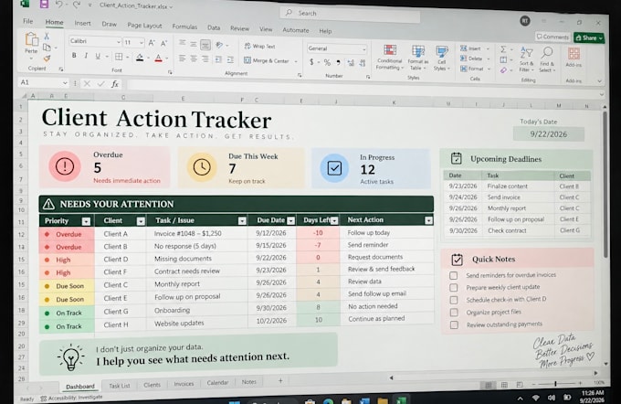Image resolution: width=621 pixels, height=404 pixels.
Task: Open the Priority column filter dropdown
Action: (x=86, y=221)
